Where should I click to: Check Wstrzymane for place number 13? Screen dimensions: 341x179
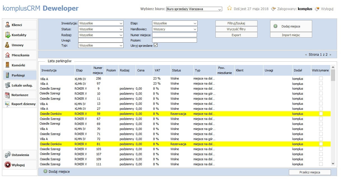point(321,104)
